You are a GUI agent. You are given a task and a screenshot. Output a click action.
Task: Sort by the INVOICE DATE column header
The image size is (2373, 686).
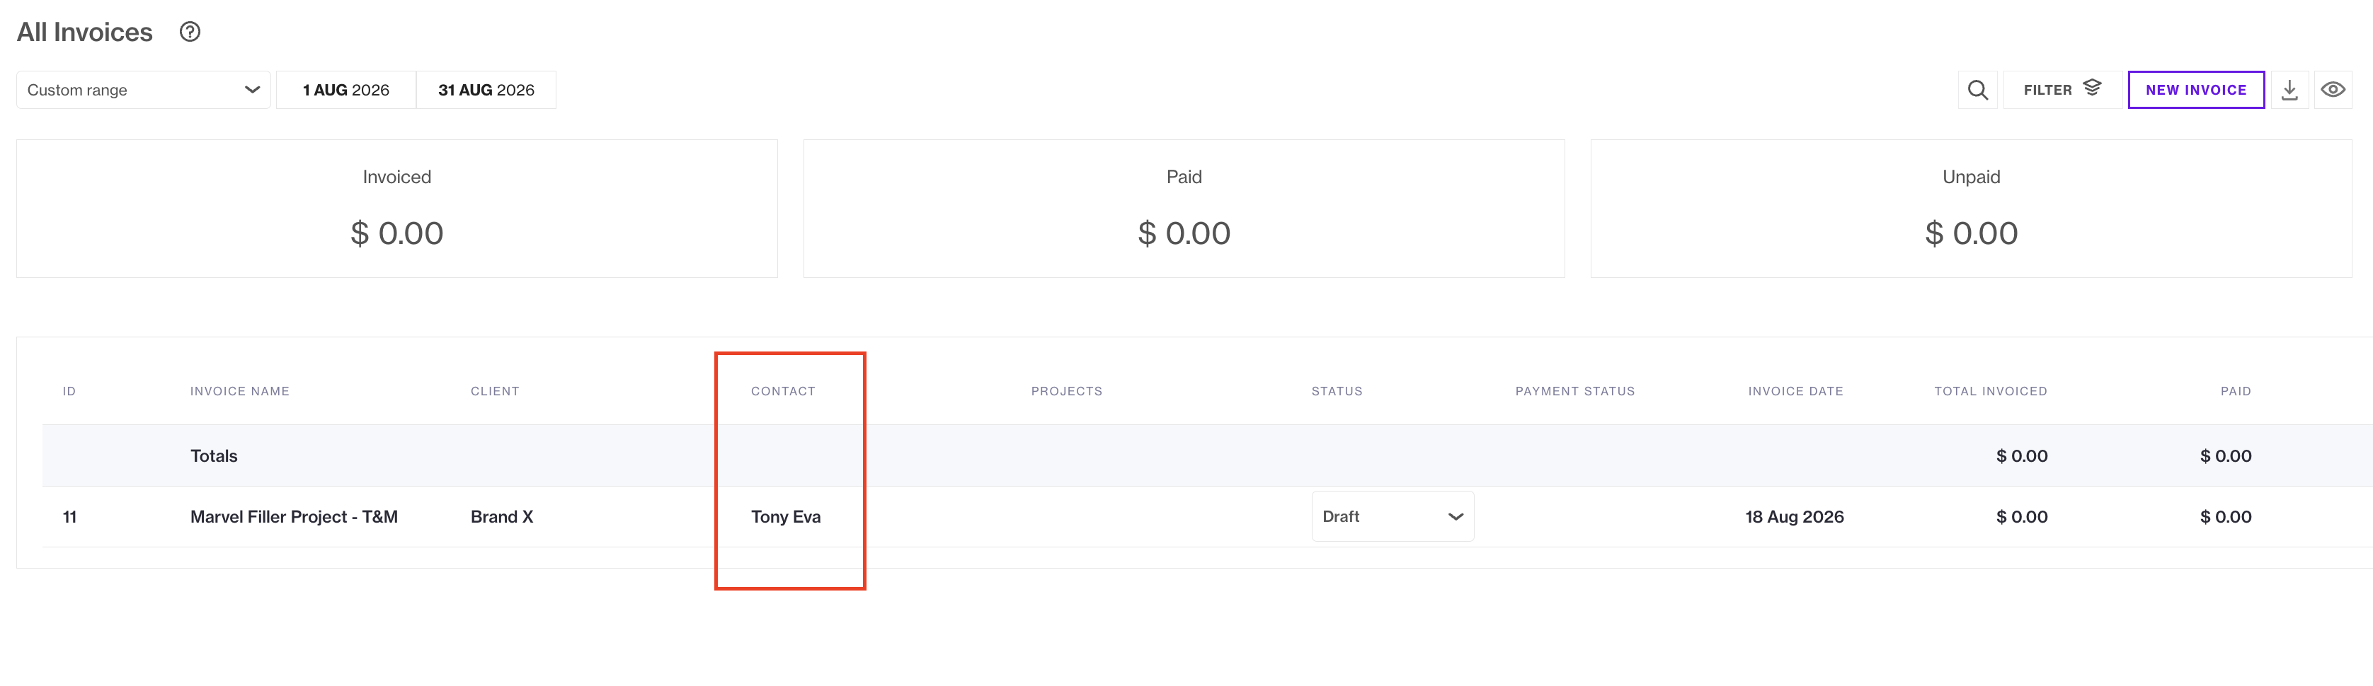pyautogui.click(x=1795, y=391)
